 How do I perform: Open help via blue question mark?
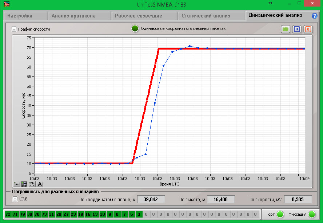tap(315, 16)
